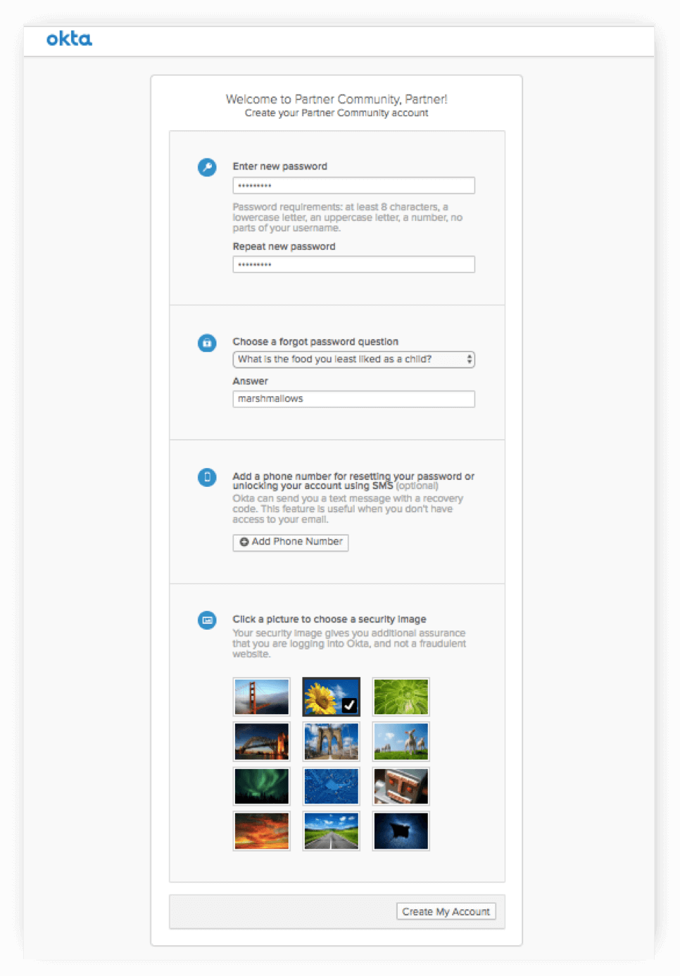
Task: Click the picture icon beside security image section
Action: click(207, 620)
